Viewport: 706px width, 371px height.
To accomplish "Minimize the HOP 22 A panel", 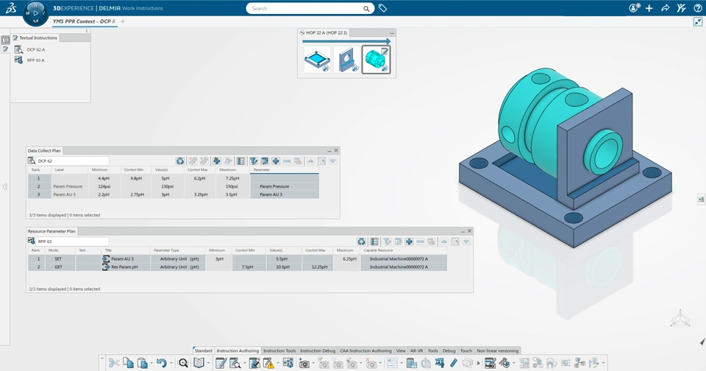I will coord(392,33).
